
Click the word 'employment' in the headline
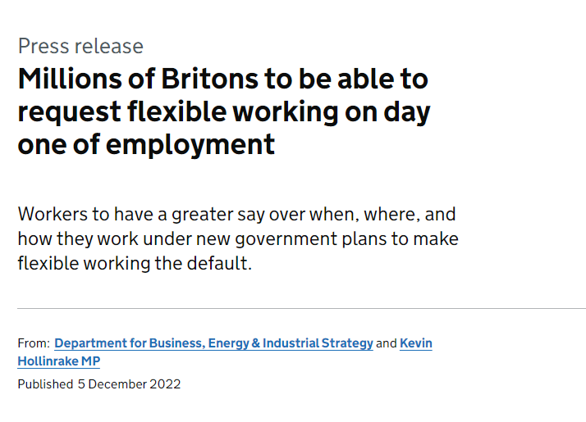190,145
